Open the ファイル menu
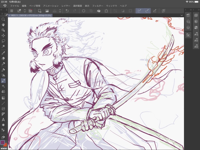This screenshot has height=150, width=200. (x=14, y=6)
